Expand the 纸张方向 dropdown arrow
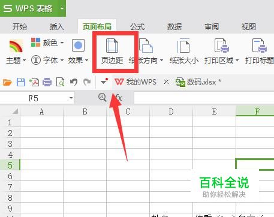Image resolution: width=274 pixels, height=217 pixels. pyautogui.click(x=161, y=60)
